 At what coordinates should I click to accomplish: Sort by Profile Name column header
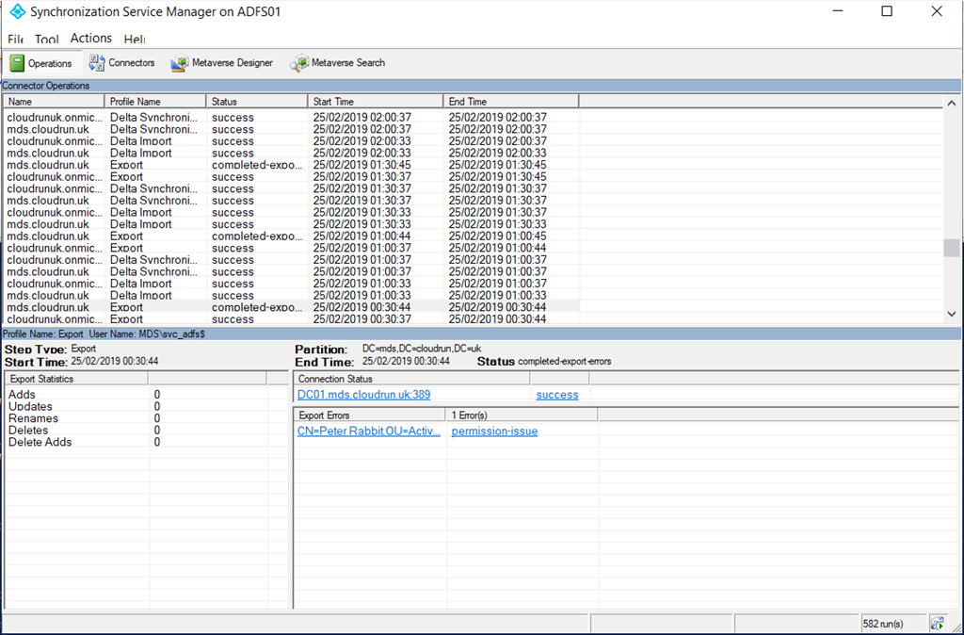(154, 101)
